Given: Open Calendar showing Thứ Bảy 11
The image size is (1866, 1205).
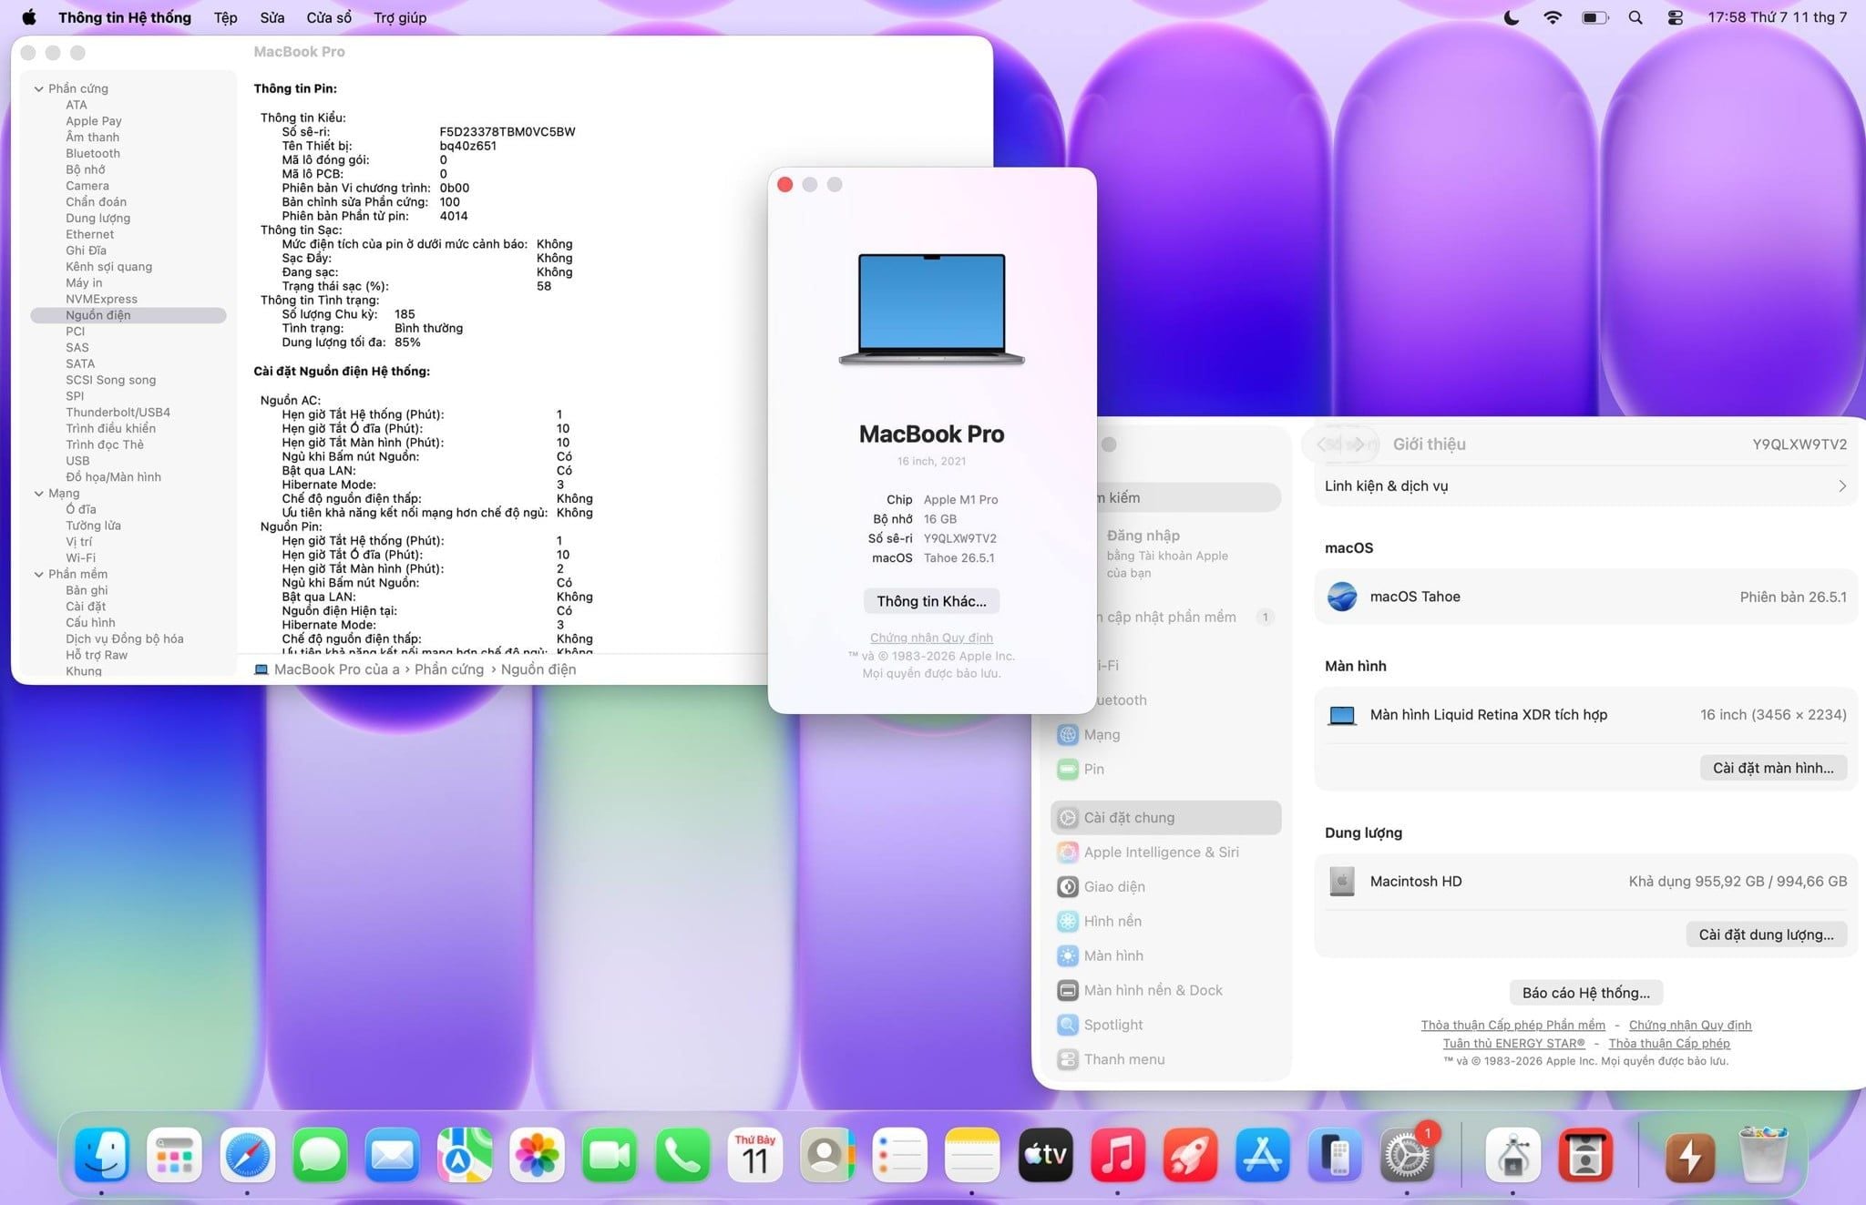Looking at the screenshot, I should tap(755, 1154).
